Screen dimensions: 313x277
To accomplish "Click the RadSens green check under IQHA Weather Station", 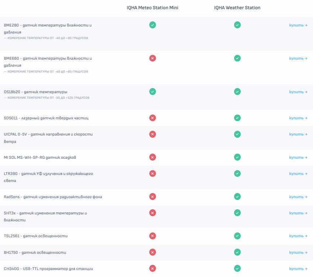I will (x=237, y=197).
